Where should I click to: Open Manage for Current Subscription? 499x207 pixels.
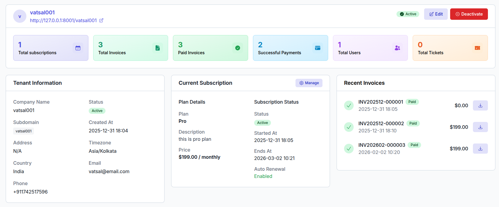coord(309,83)
